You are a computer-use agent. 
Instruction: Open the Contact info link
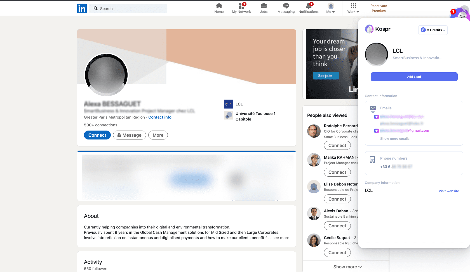point(160,117)
